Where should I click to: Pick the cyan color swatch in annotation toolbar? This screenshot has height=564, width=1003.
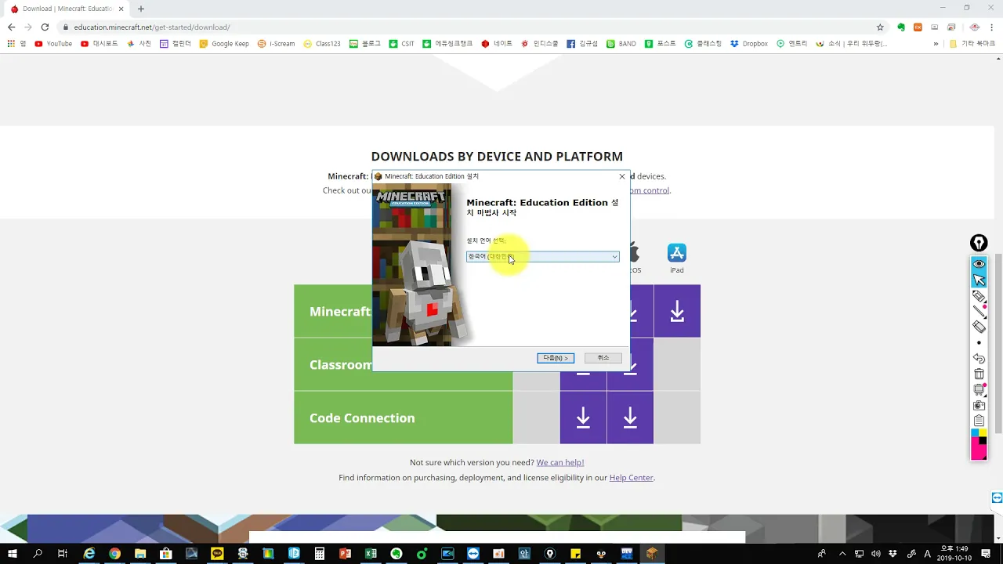pyautogui.click(x=975, y=433)
